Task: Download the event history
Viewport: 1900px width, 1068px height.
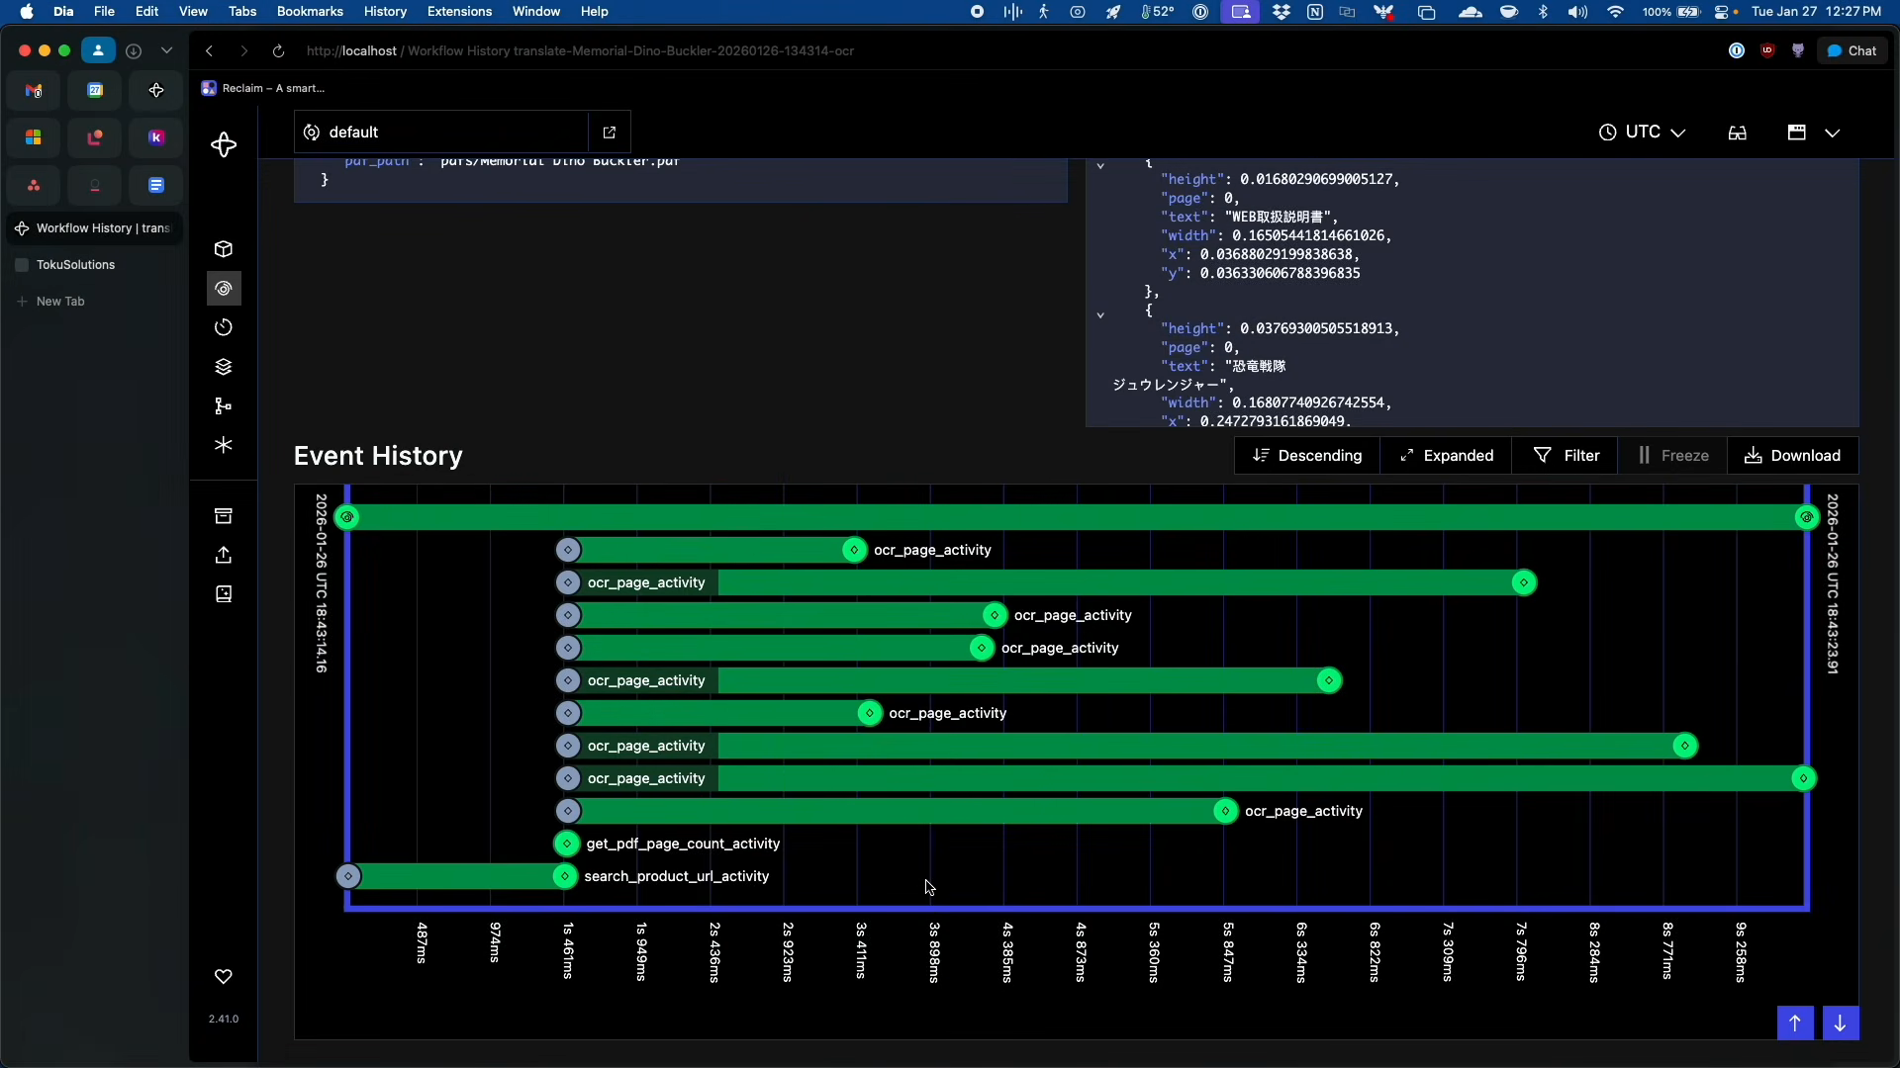Action: [1793, 456]
